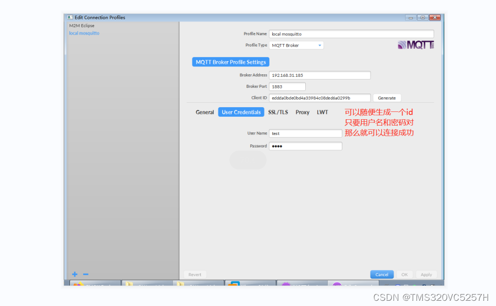
Task: Apply the profile settings
Action: point(426,275)
